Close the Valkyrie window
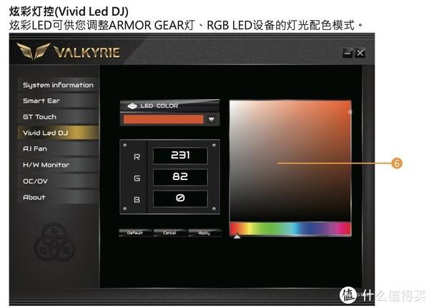The image size is (429, 308). [x=360, y=53]
